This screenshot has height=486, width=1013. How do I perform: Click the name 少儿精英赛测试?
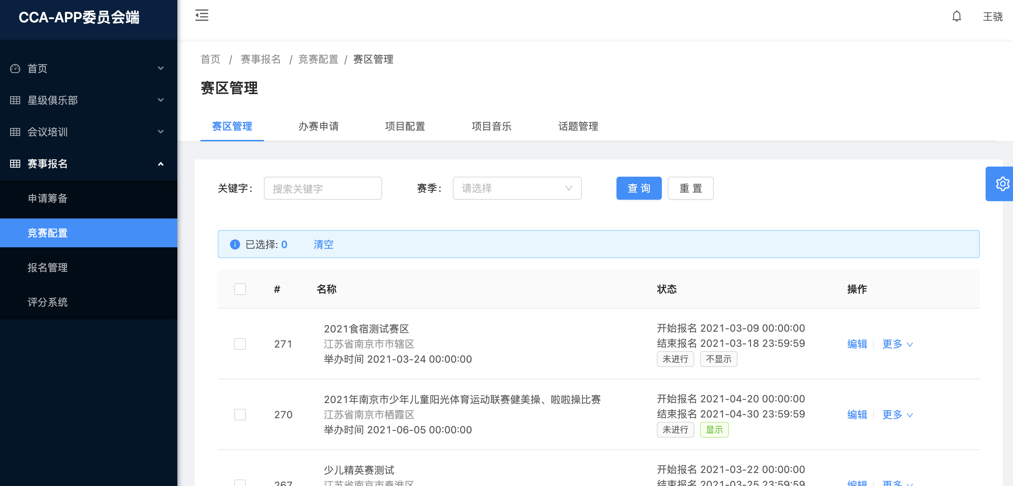click(359, 470)
